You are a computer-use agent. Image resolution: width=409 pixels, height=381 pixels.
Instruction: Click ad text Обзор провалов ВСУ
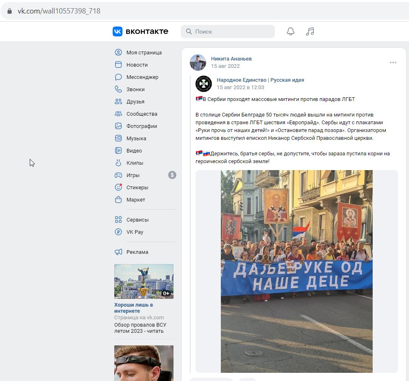140,328
